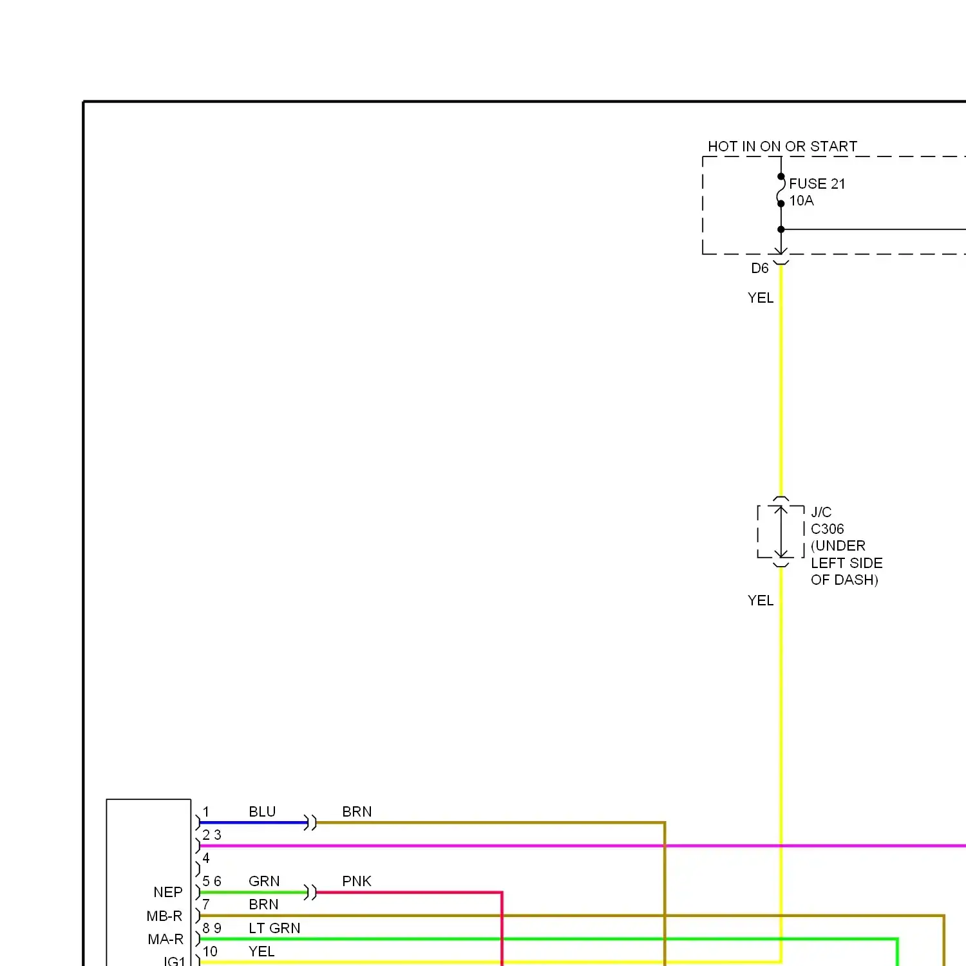Select pin number "7" on the connector
The width and height of the screenshot is (966, 966).
206,905
